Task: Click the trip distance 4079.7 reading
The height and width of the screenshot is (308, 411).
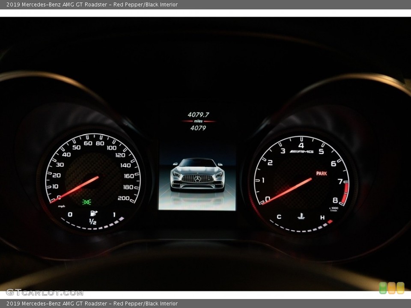Action: click(198, 115)
